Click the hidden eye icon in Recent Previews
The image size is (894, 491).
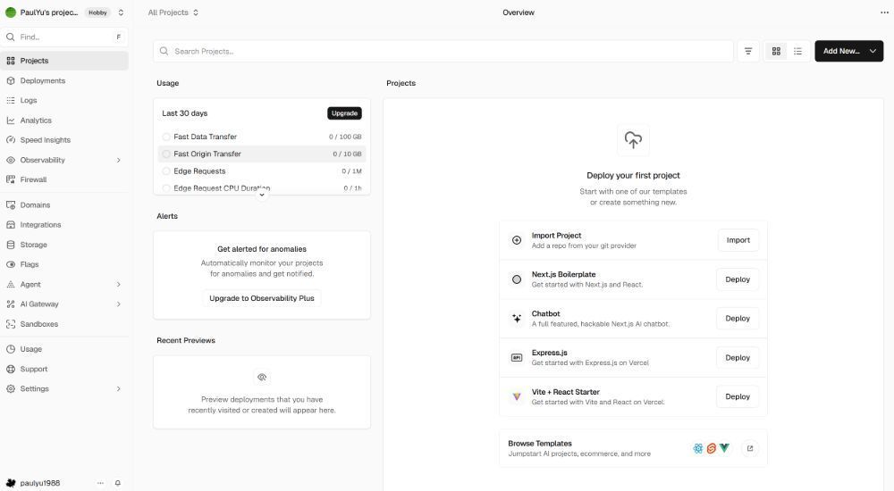tap(262, 377)
